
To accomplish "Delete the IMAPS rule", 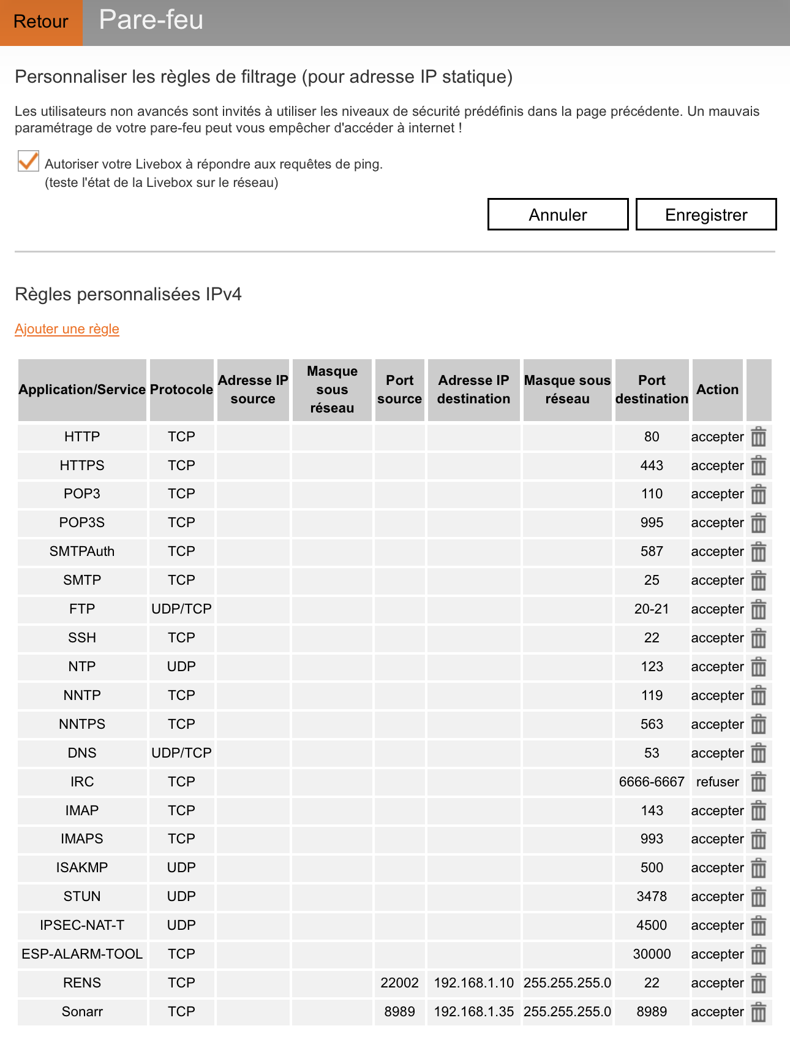I will click(x=758, y=840).
